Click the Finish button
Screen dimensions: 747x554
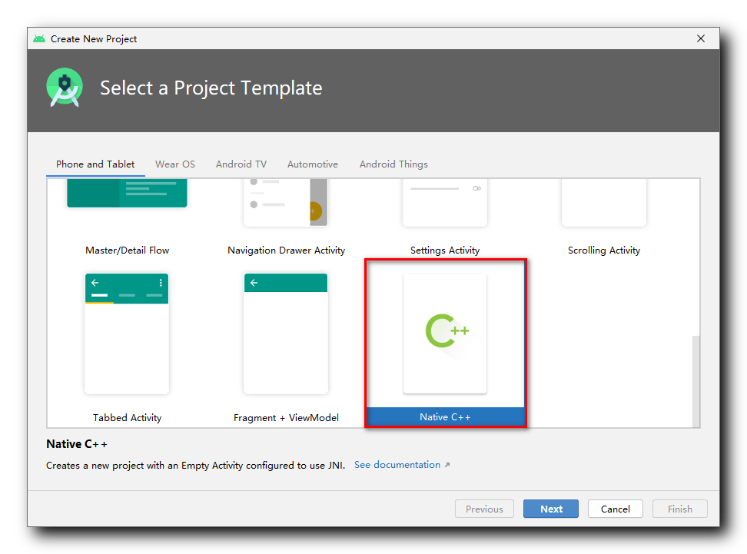[x=680, y=509]
